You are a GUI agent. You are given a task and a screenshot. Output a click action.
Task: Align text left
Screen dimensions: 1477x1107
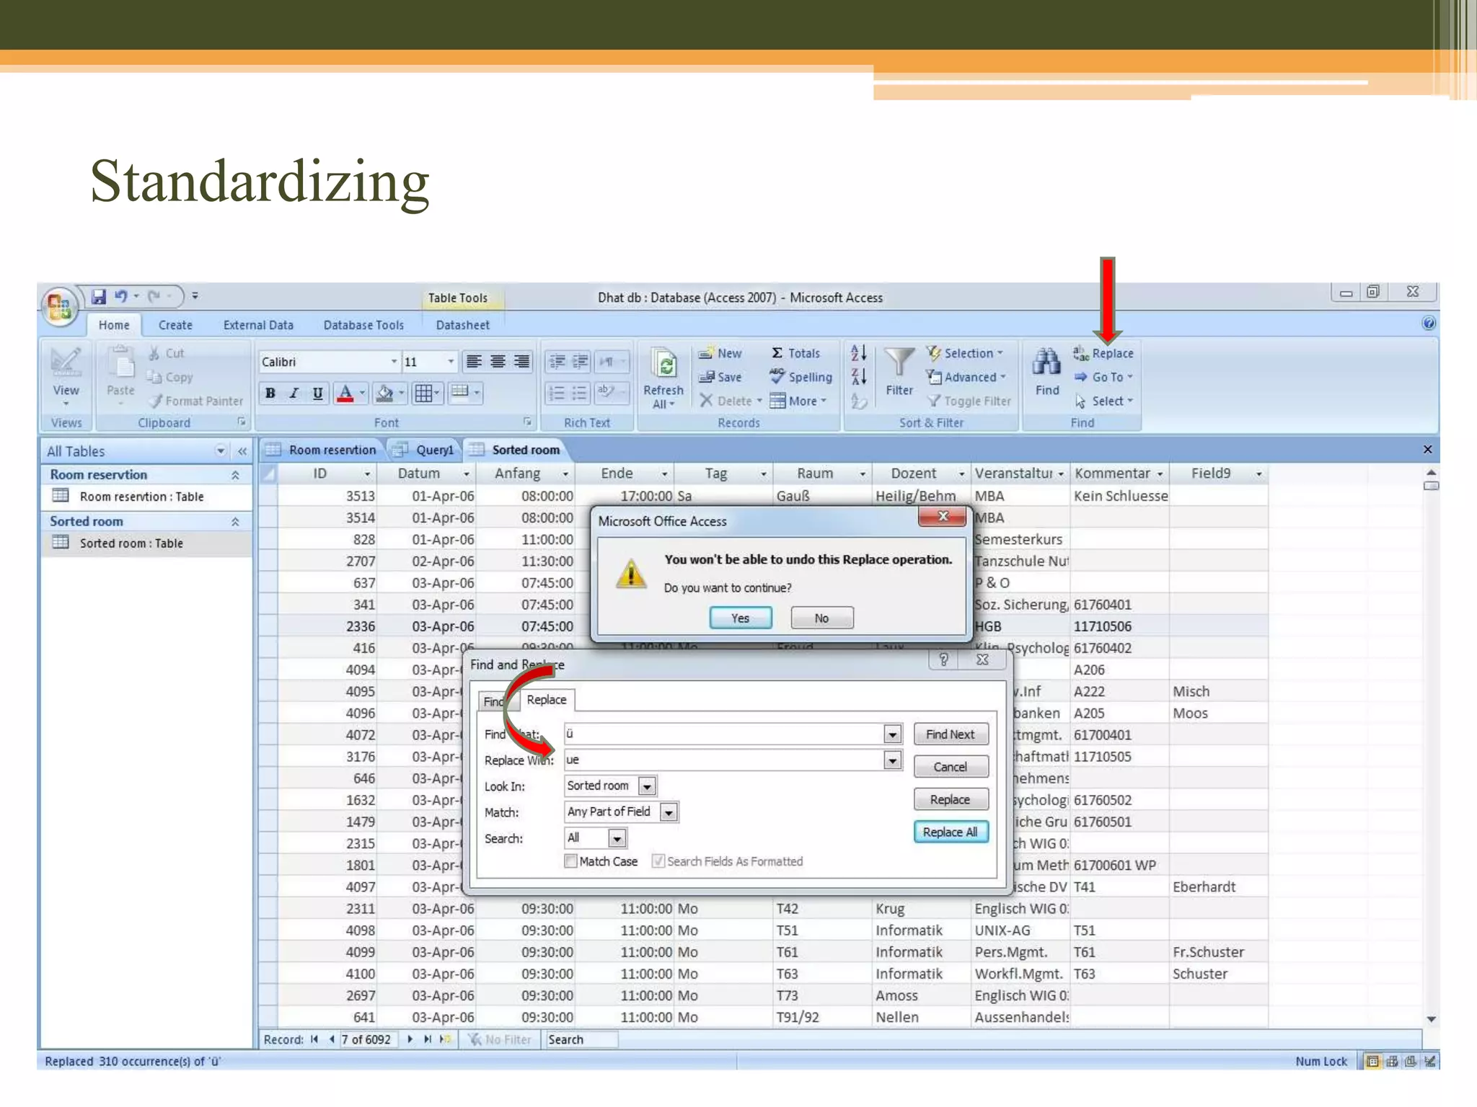click(x=474, y=362)
